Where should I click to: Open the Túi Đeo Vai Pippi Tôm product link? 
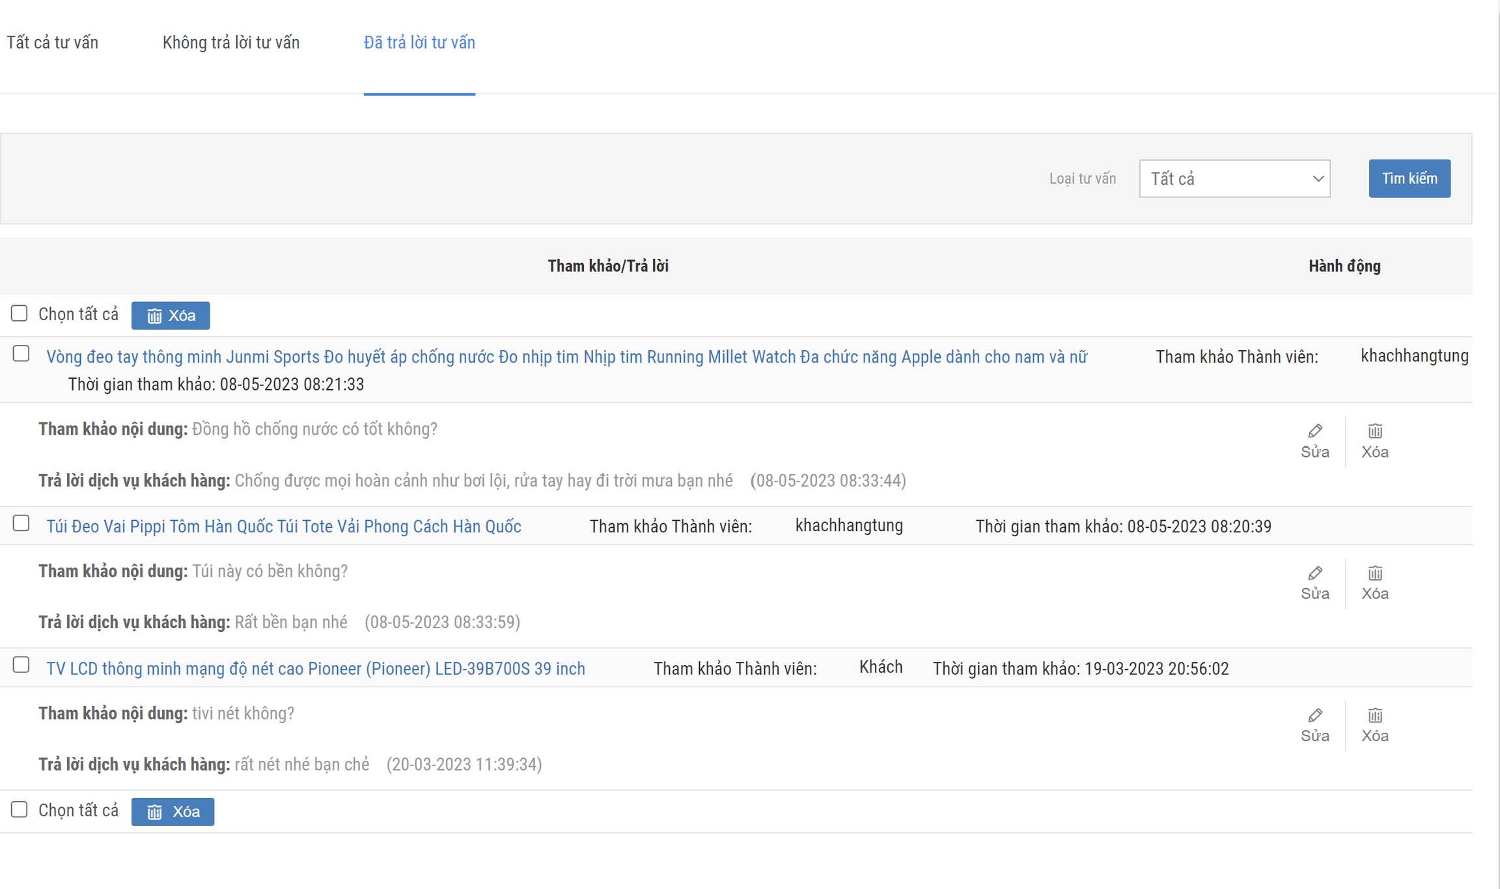tap(284, 527)
